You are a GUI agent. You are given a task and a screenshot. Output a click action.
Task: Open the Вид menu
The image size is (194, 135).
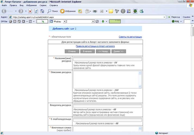(21, 5)
